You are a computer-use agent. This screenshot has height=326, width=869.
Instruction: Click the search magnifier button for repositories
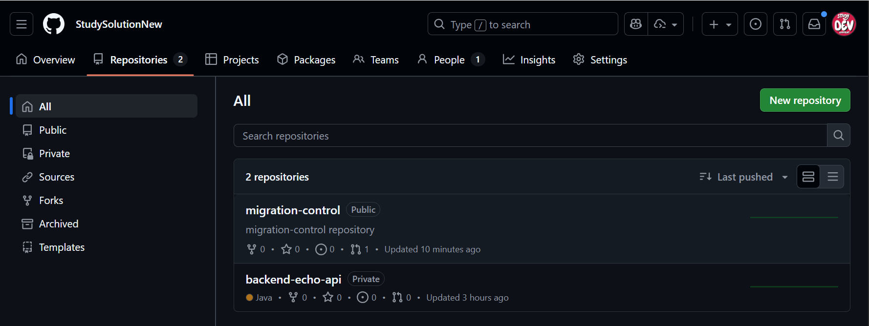tap(838, 135)
